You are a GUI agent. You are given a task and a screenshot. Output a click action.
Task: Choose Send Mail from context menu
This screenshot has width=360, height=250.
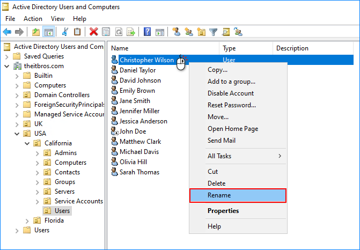click(x=238, y=140)
